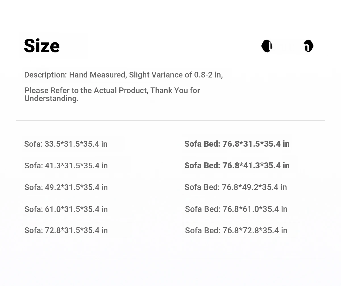This screenshot has width=341, height=286.
Task: Click the divider line below size list
Action: pos(170,258)
